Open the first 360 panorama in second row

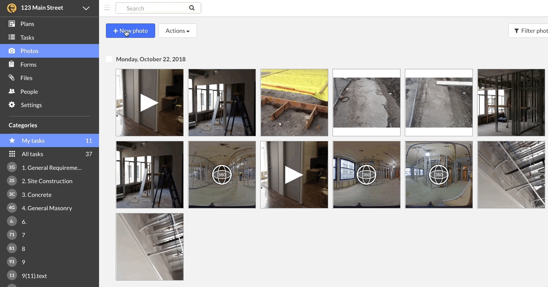[x=222, y=175]
